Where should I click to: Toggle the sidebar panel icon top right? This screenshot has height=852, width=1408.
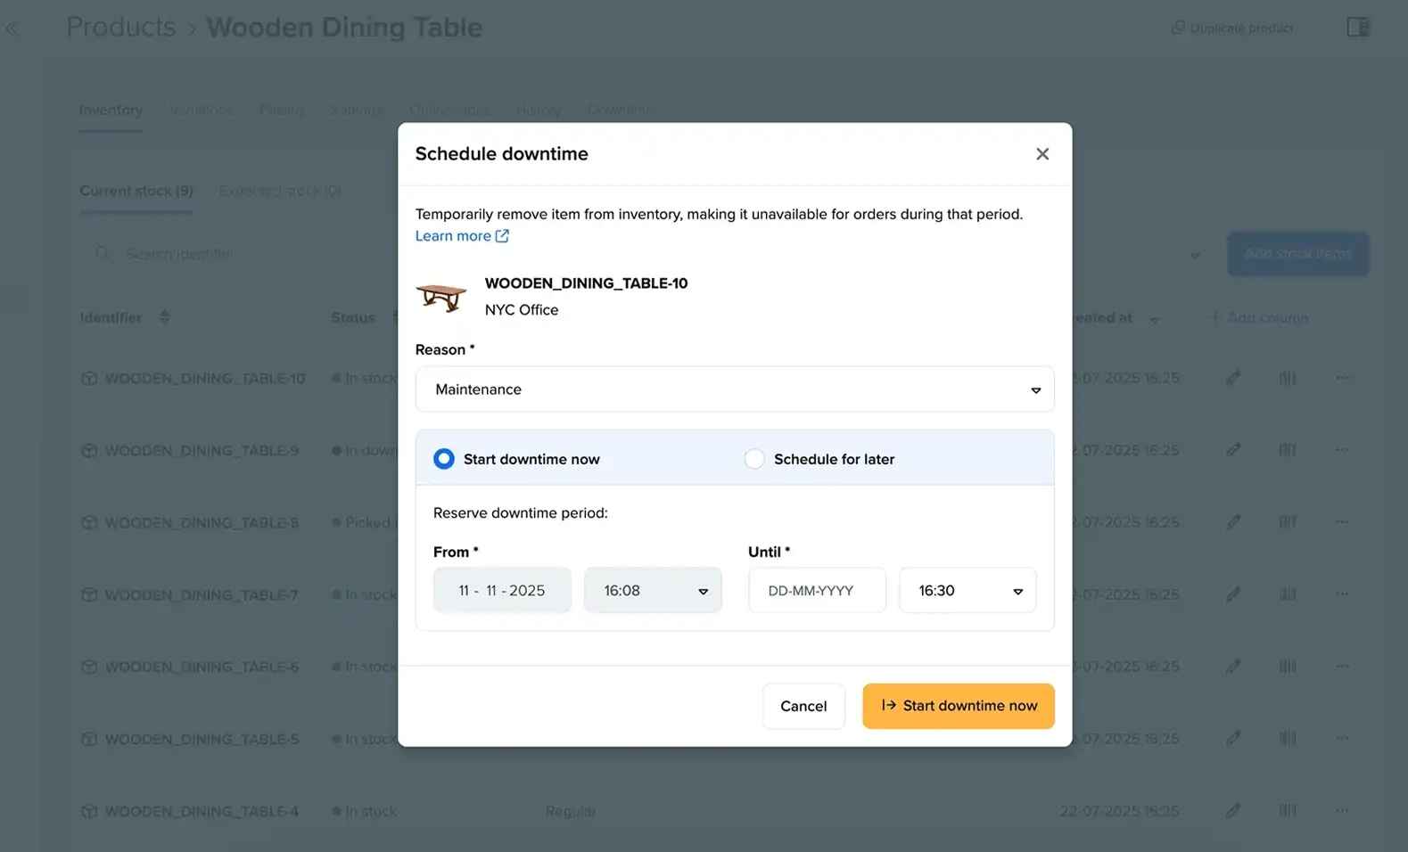(x=1357, y=28)
